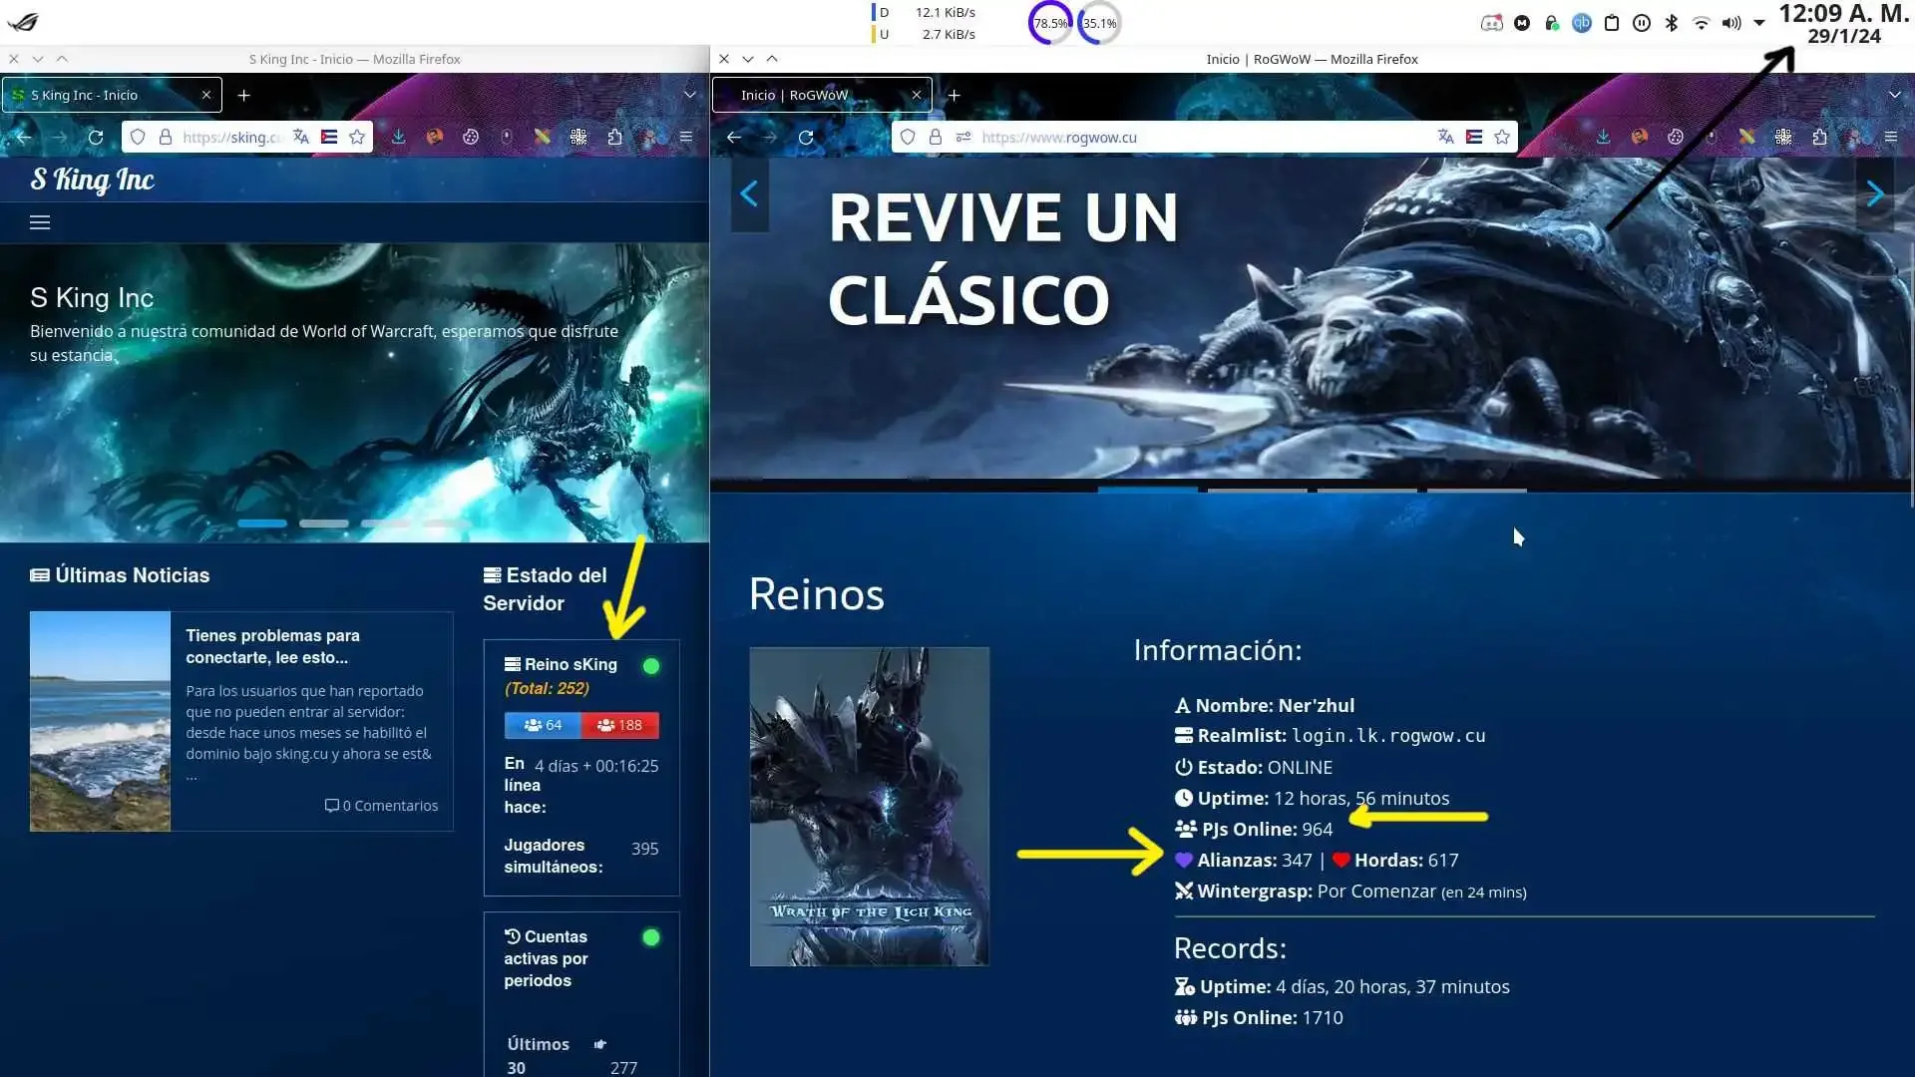Open the extensions puzzle icon in RoGWoW window
The height and width of the screenshot is (1077, 1915).
[x=1819, y=138]
